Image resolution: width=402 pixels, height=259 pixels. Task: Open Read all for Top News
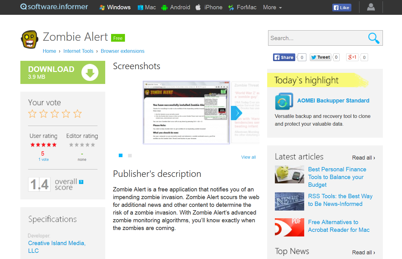(x=363, y=253)
